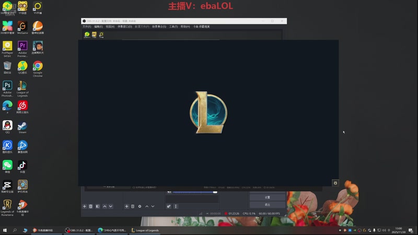The height and width of the screenshot is (235, 418).
Task: Open advanced audio properties gears icon
Action: click(169, 206)
